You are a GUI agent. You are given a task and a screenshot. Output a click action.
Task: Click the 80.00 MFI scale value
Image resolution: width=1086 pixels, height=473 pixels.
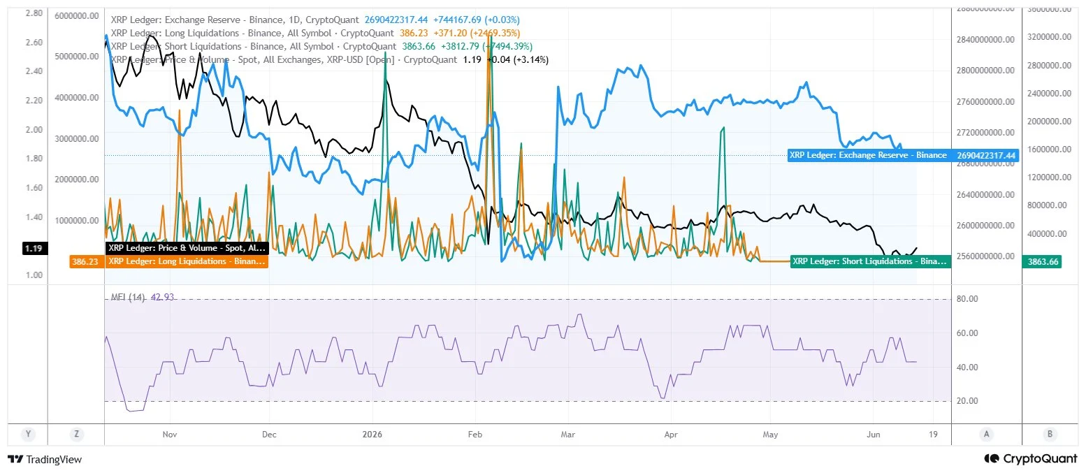coord(967,299)
